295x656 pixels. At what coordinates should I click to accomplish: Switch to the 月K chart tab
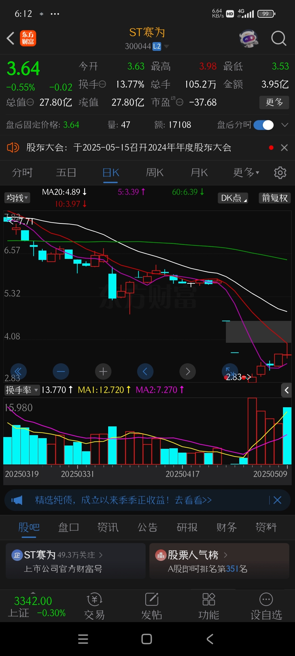point(199,173)
